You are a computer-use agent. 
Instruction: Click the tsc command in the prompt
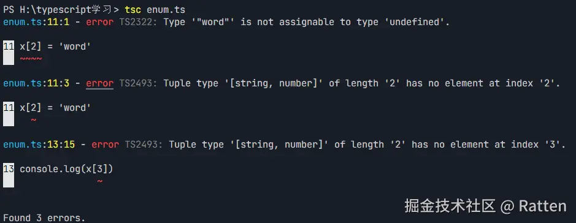132,10
